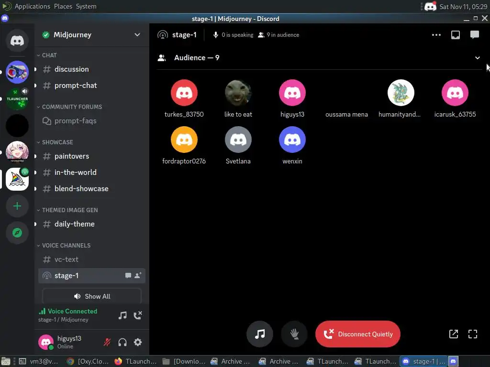Viewport: 490px width, 367px height.
Task: Explore discoverable servers compass icon
Action: point(17,233)
